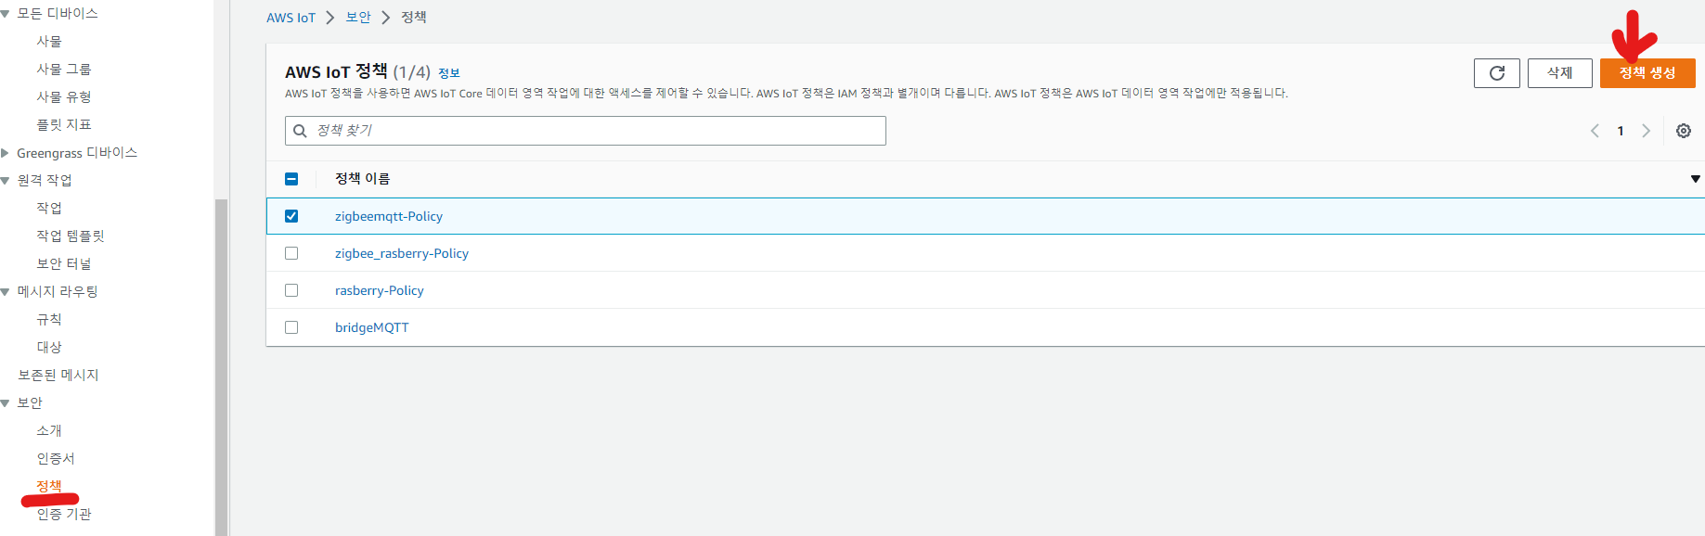
Task: Check the bridgeMQTT checkbox
Action: click(291, 327)
